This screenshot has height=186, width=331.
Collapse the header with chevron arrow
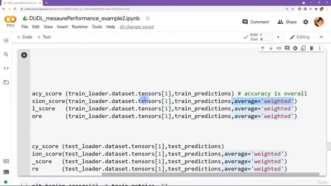[x=321, y=37]
